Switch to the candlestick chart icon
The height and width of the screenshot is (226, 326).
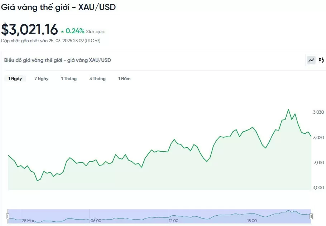pos(321,60)
